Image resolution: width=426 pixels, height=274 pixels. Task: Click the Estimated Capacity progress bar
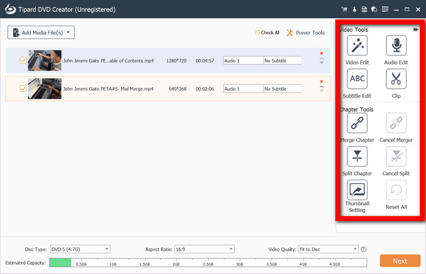point(208,262)
